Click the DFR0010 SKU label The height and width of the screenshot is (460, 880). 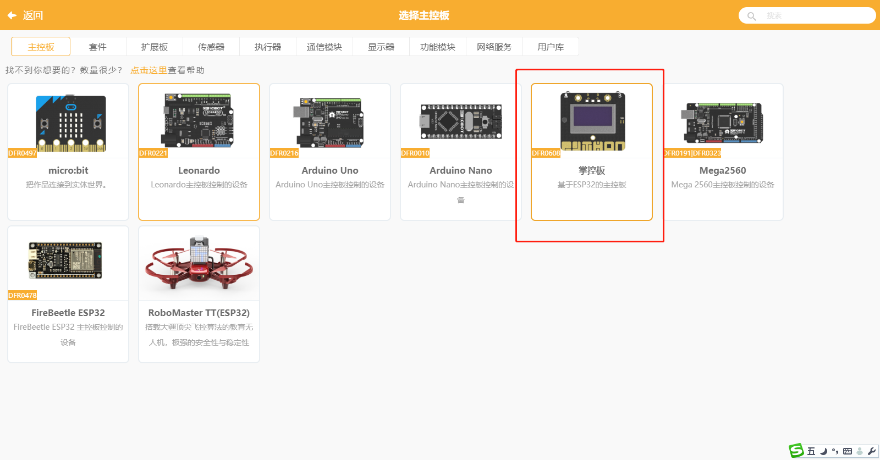click(x=415, y=153)
